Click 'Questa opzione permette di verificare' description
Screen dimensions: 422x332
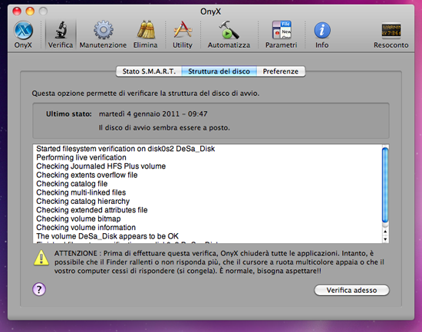coord(146,94)
